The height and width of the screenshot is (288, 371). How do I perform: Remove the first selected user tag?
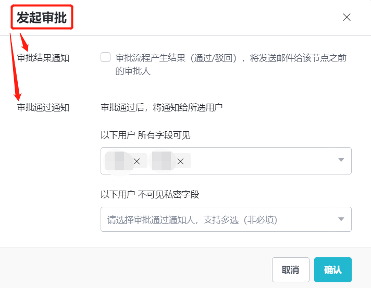(x=137, y=161)
